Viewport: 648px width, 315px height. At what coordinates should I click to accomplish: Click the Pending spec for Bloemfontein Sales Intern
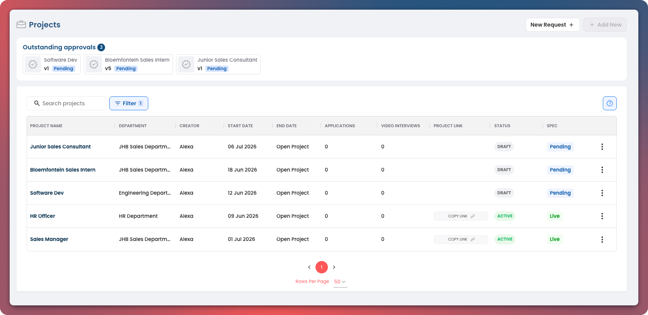(x=560, y=170)
